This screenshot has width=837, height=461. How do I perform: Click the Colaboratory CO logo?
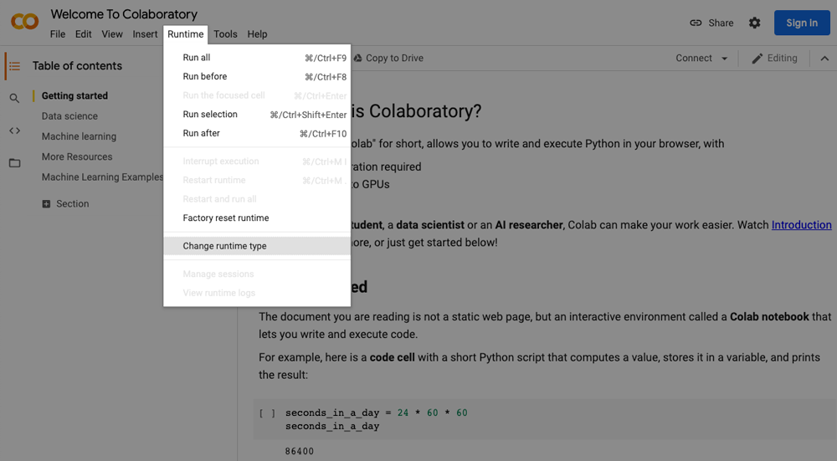(x=24, y=22)
